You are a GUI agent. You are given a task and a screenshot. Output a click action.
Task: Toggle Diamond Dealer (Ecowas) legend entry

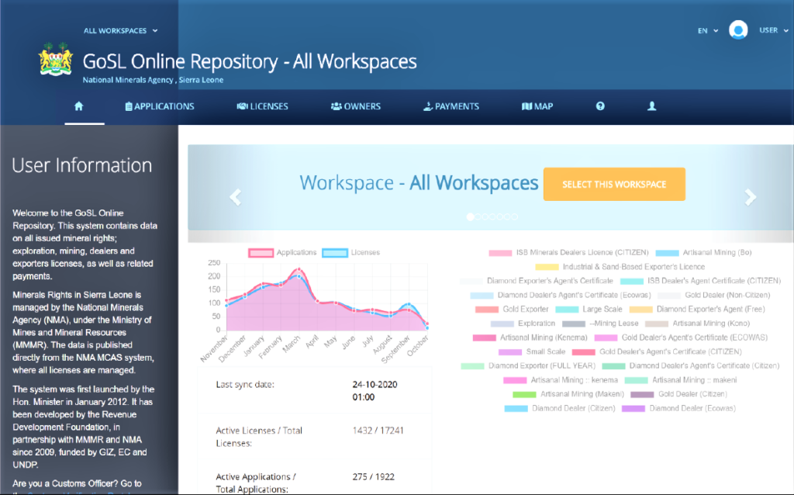(678, 408)
